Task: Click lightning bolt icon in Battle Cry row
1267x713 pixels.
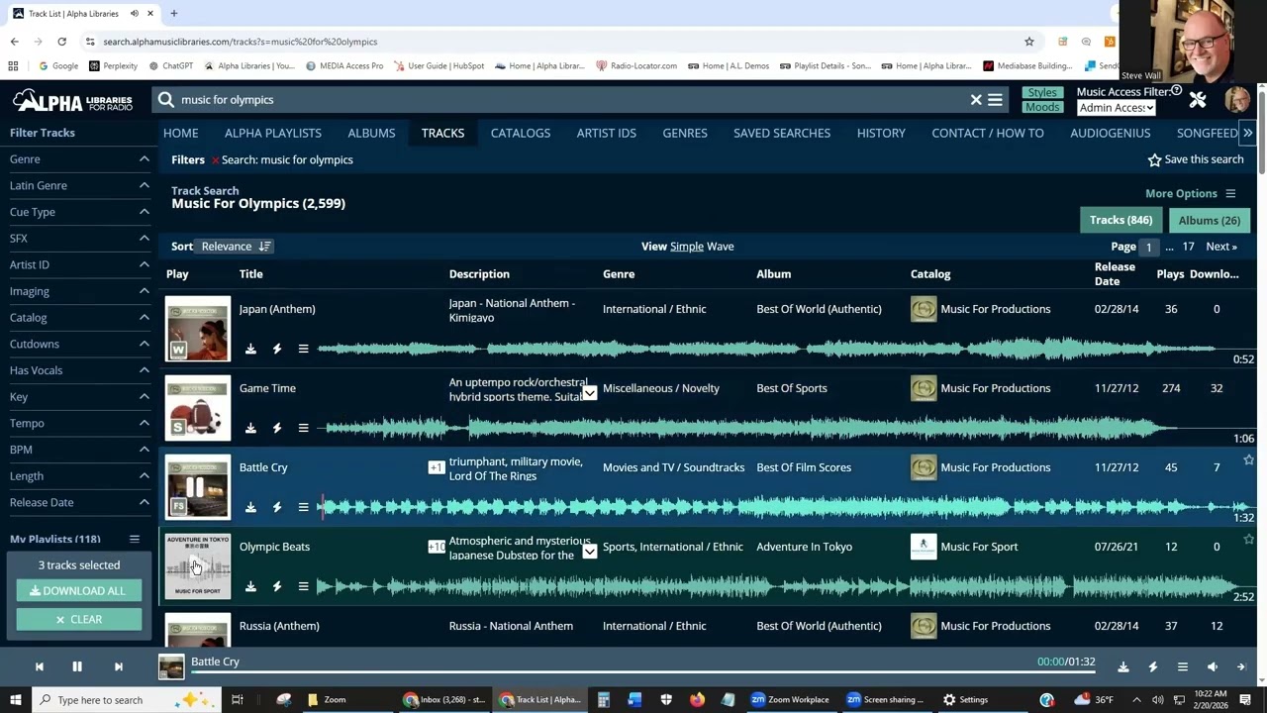Action: pos(277,507)
